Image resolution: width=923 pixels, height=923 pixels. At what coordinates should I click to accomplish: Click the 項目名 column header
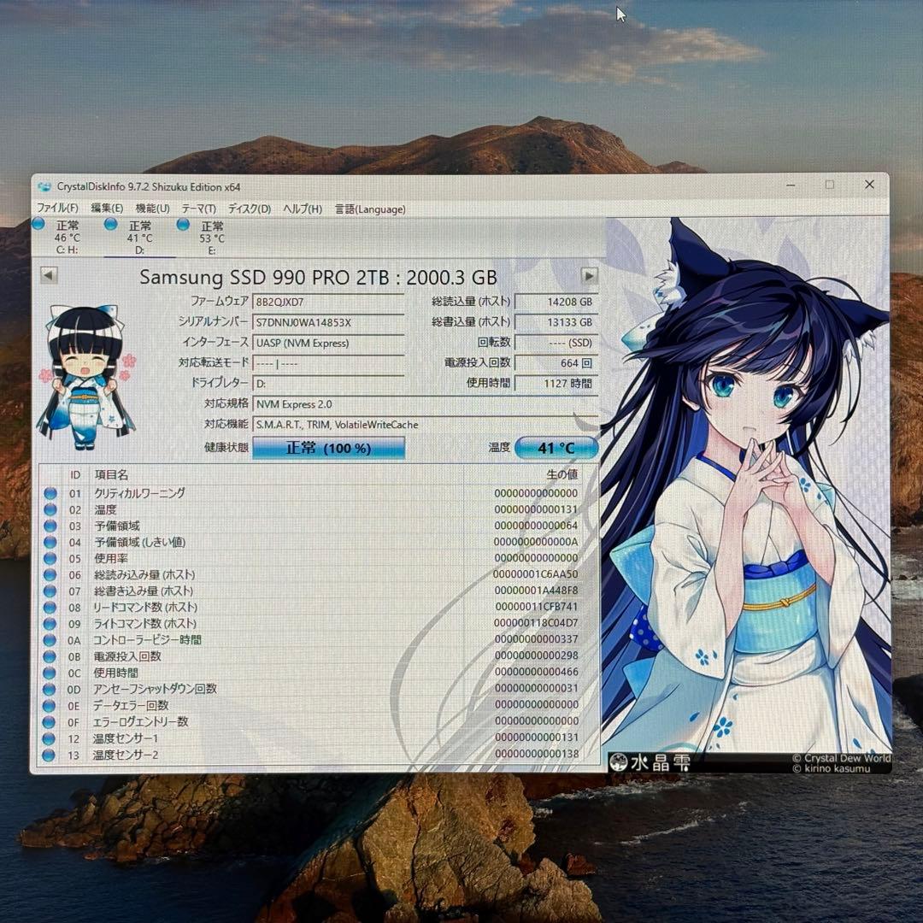[x=111, y=474]
